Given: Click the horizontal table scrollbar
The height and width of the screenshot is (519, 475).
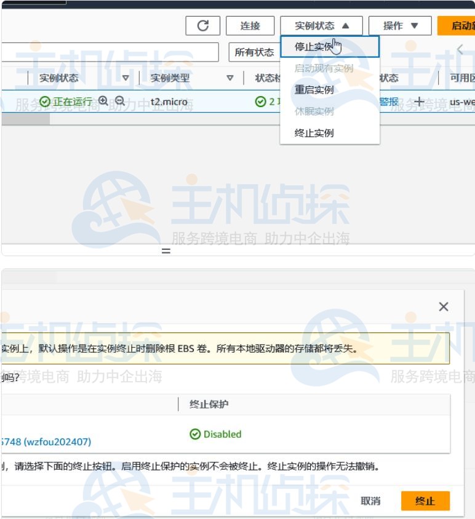Looking at the screenshot, I should coord(26,119).
